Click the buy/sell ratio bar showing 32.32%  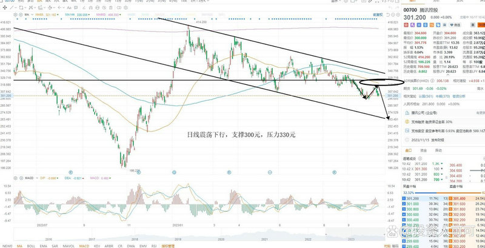pos(424,192)
